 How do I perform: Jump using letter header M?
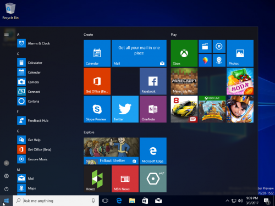(x=18, y=170)
